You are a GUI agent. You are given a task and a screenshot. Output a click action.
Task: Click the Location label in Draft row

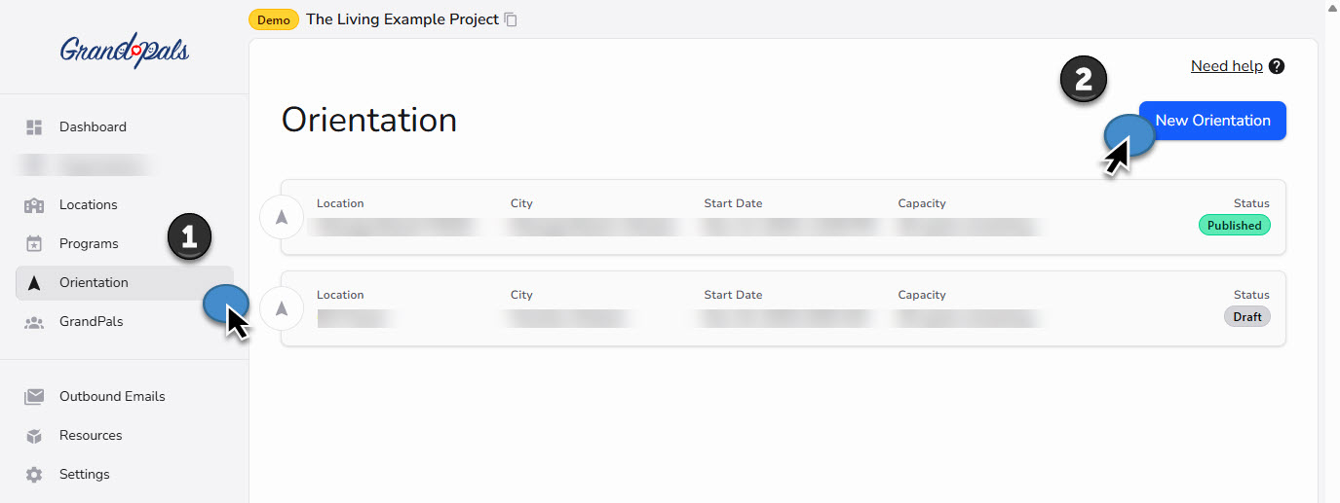pos(340,295)
